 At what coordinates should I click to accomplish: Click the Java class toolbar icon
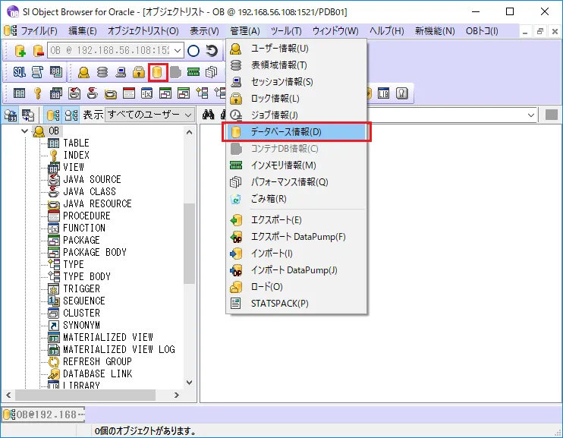coord(93,93)
